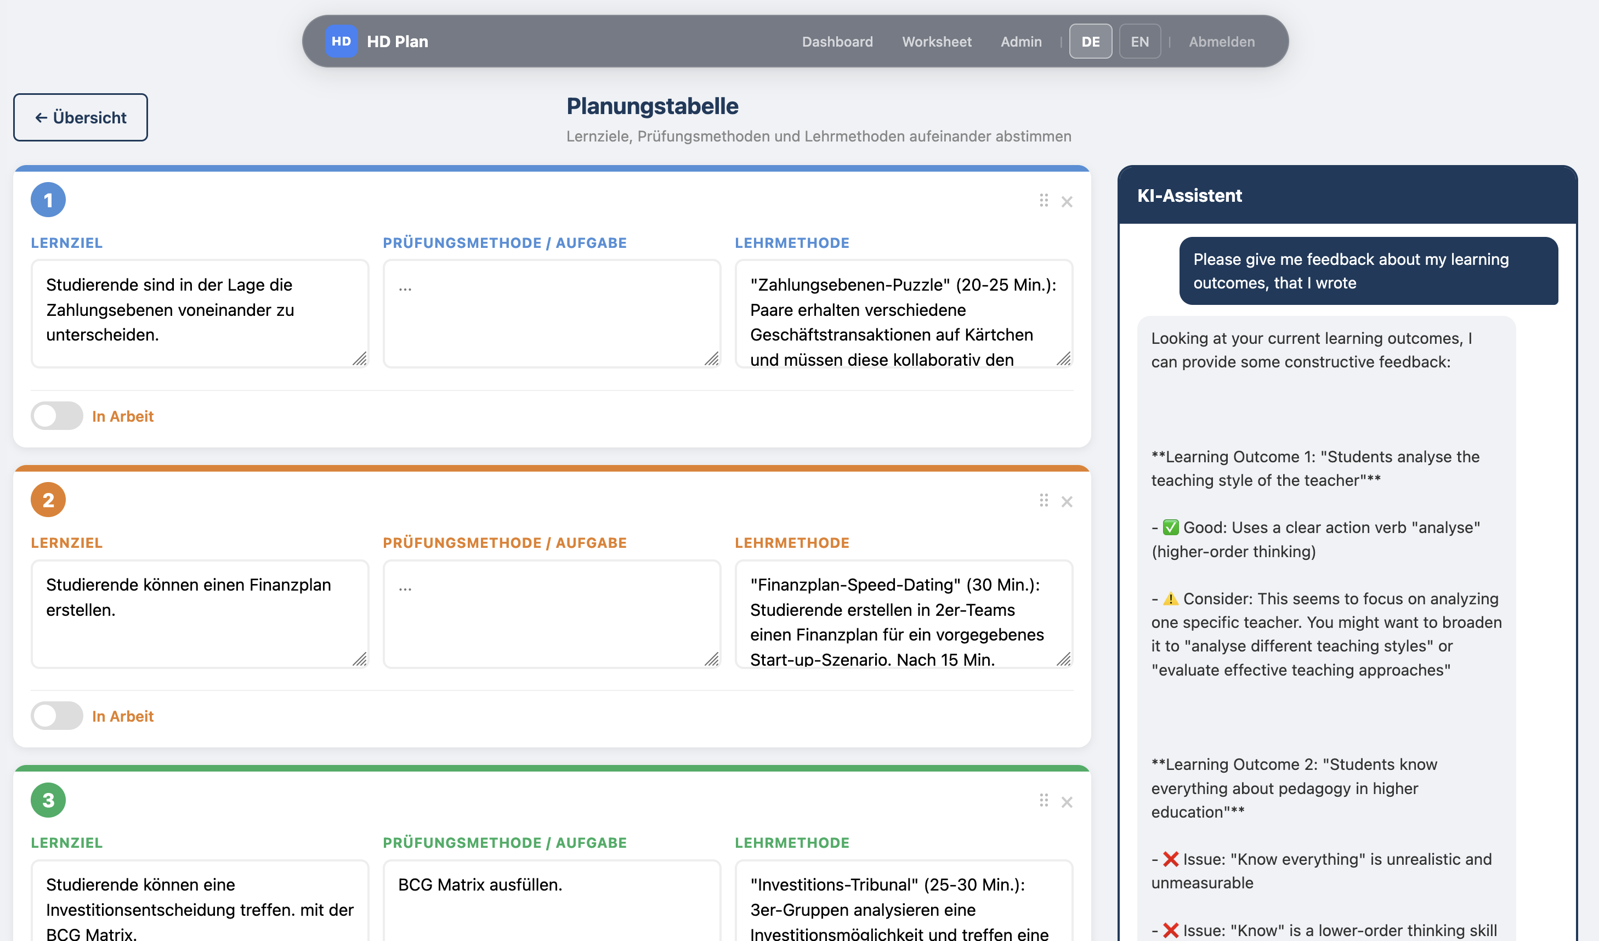
Task: Click Abmelden to log out
Action: [1222, 41]
